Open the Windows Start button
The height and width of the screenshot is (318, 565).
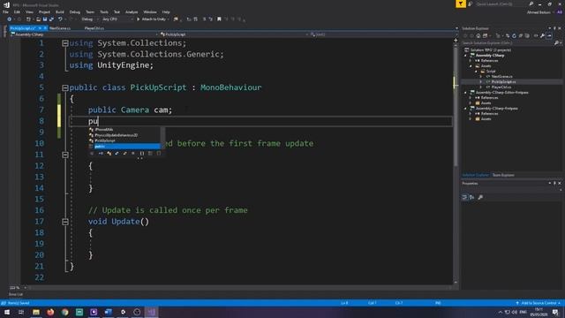[x=7, y=312]
